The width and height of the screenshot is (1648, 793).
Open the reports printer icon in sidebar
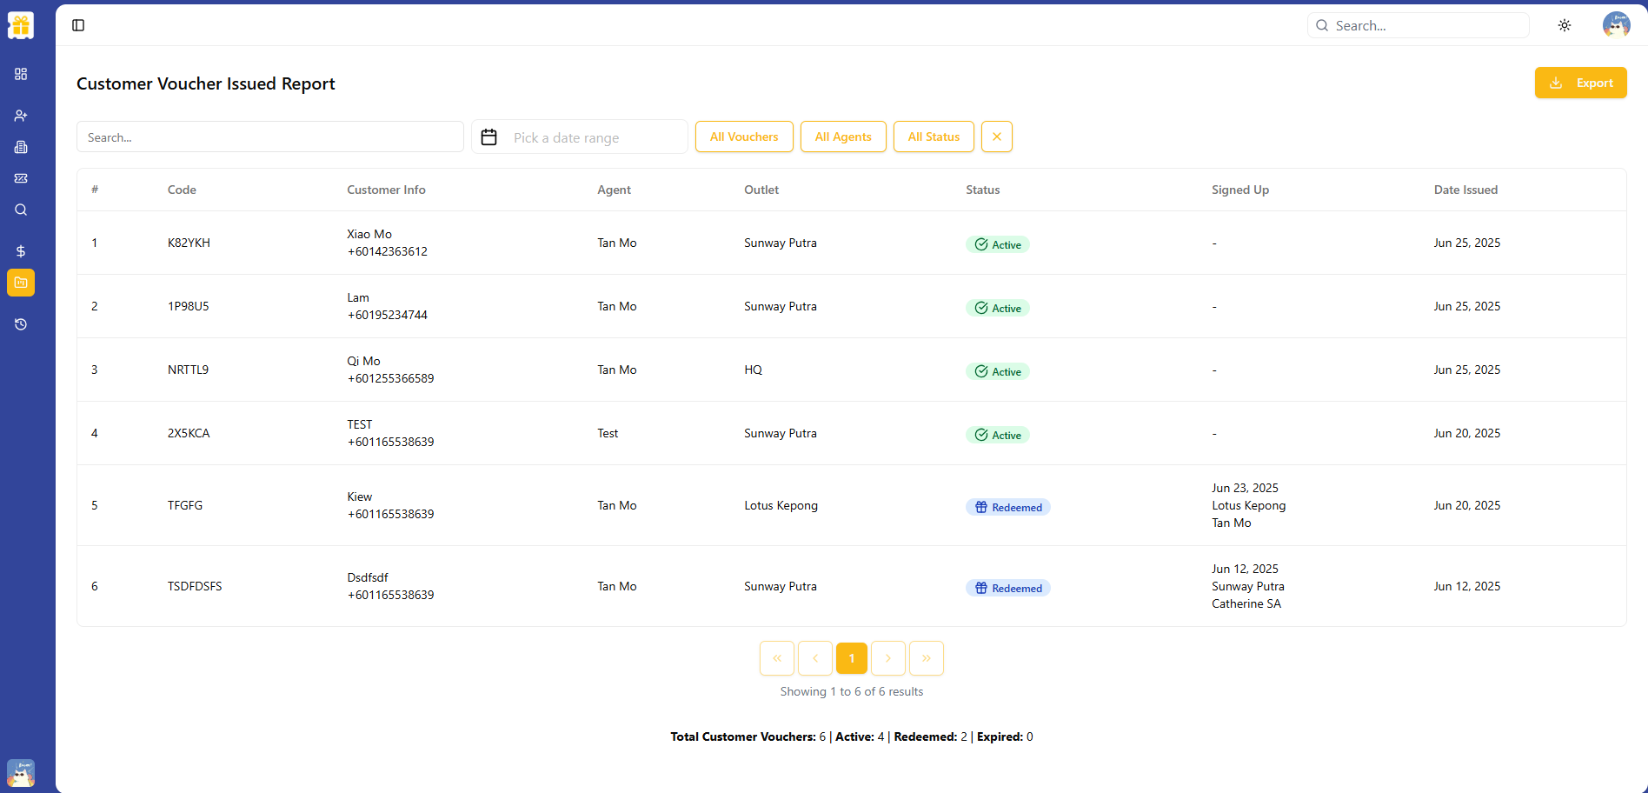point(21,147)
